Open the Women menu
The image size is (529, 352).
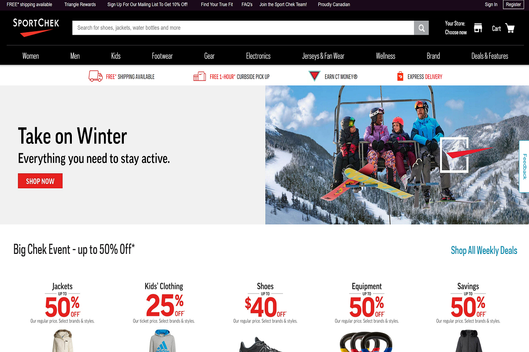tap(31, 56)
